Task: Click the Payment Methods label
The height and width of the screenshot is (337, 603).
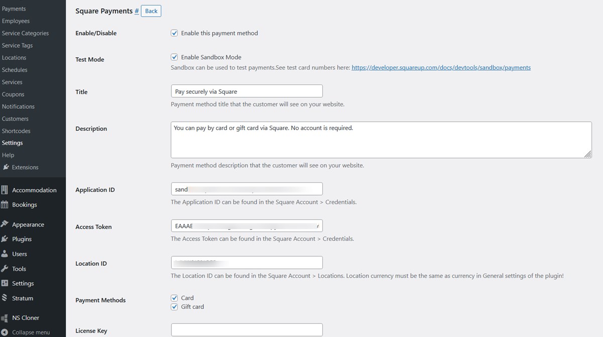Action: 100,300
